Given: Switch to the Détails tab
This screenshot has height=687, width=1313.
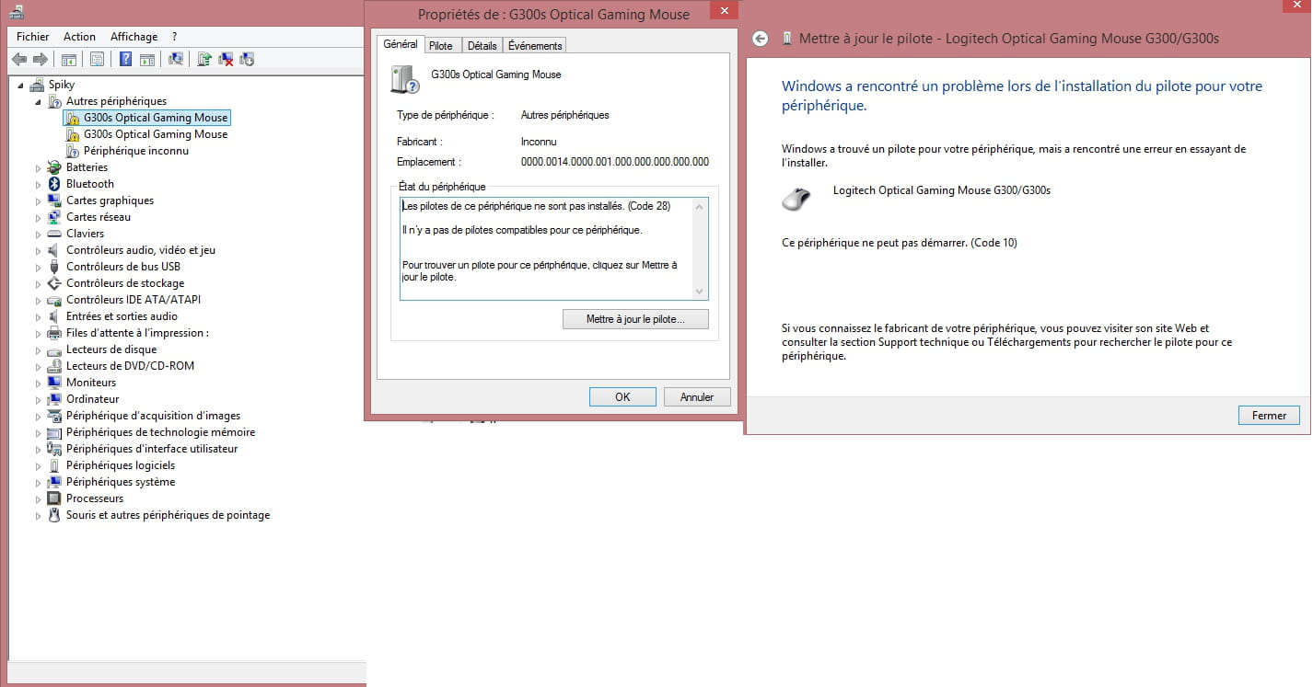Looking at the screenshot, I should (x=482, y=46).
